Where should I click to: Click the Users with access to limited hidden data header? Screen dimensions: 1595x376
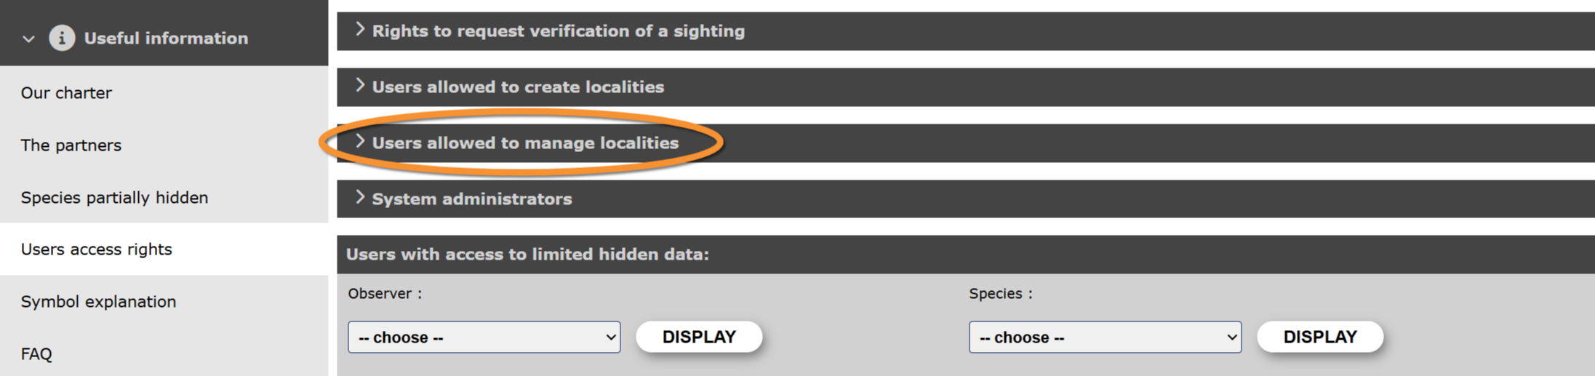click(527, 255)
